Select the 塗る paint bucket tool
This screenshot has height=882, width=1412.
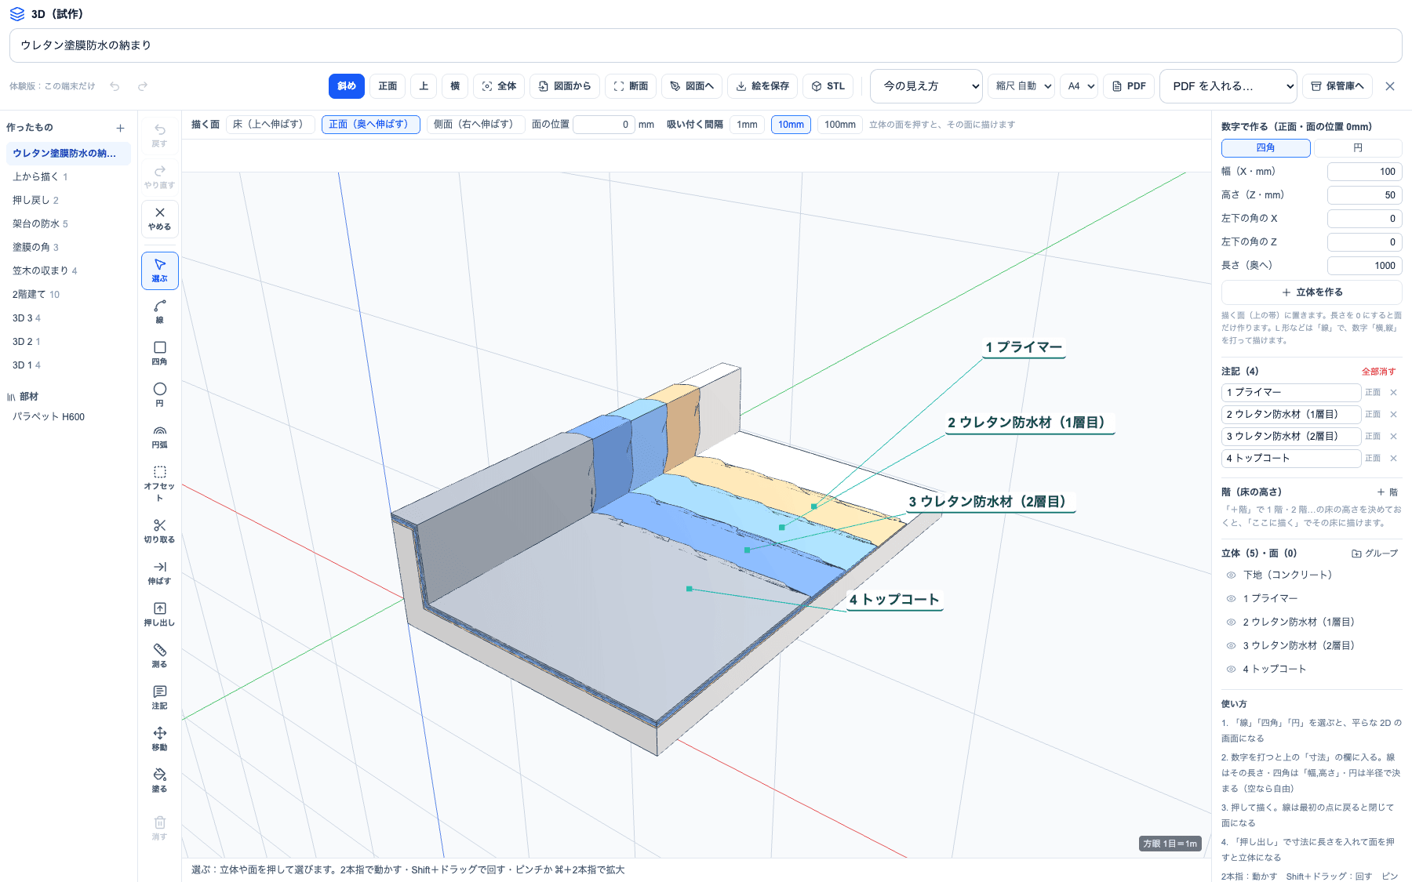(160, 780)
